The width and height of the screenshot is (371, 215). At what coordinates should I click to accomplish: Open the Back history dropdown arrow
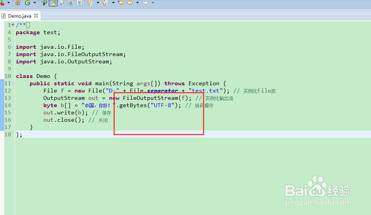click(137, 3)
